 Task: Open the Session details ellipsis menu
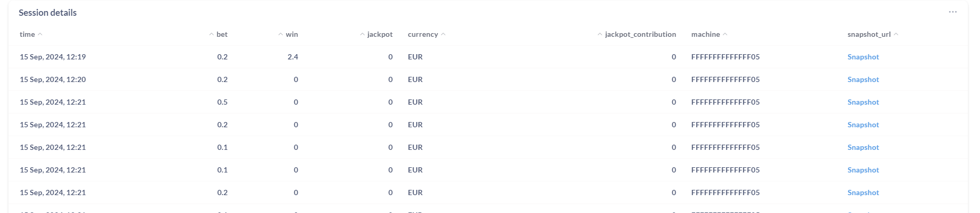tap(952, 12)
